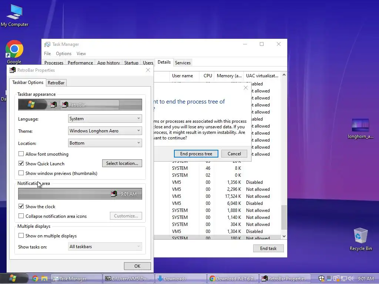Confirm with End process tree button
Screen dimensions: 379x284
(196, 153)
